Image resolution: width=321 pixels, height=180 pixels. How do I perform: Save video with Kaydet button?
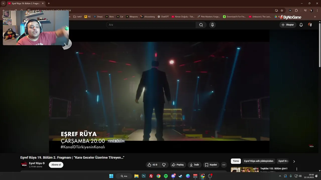coord(211,165)
